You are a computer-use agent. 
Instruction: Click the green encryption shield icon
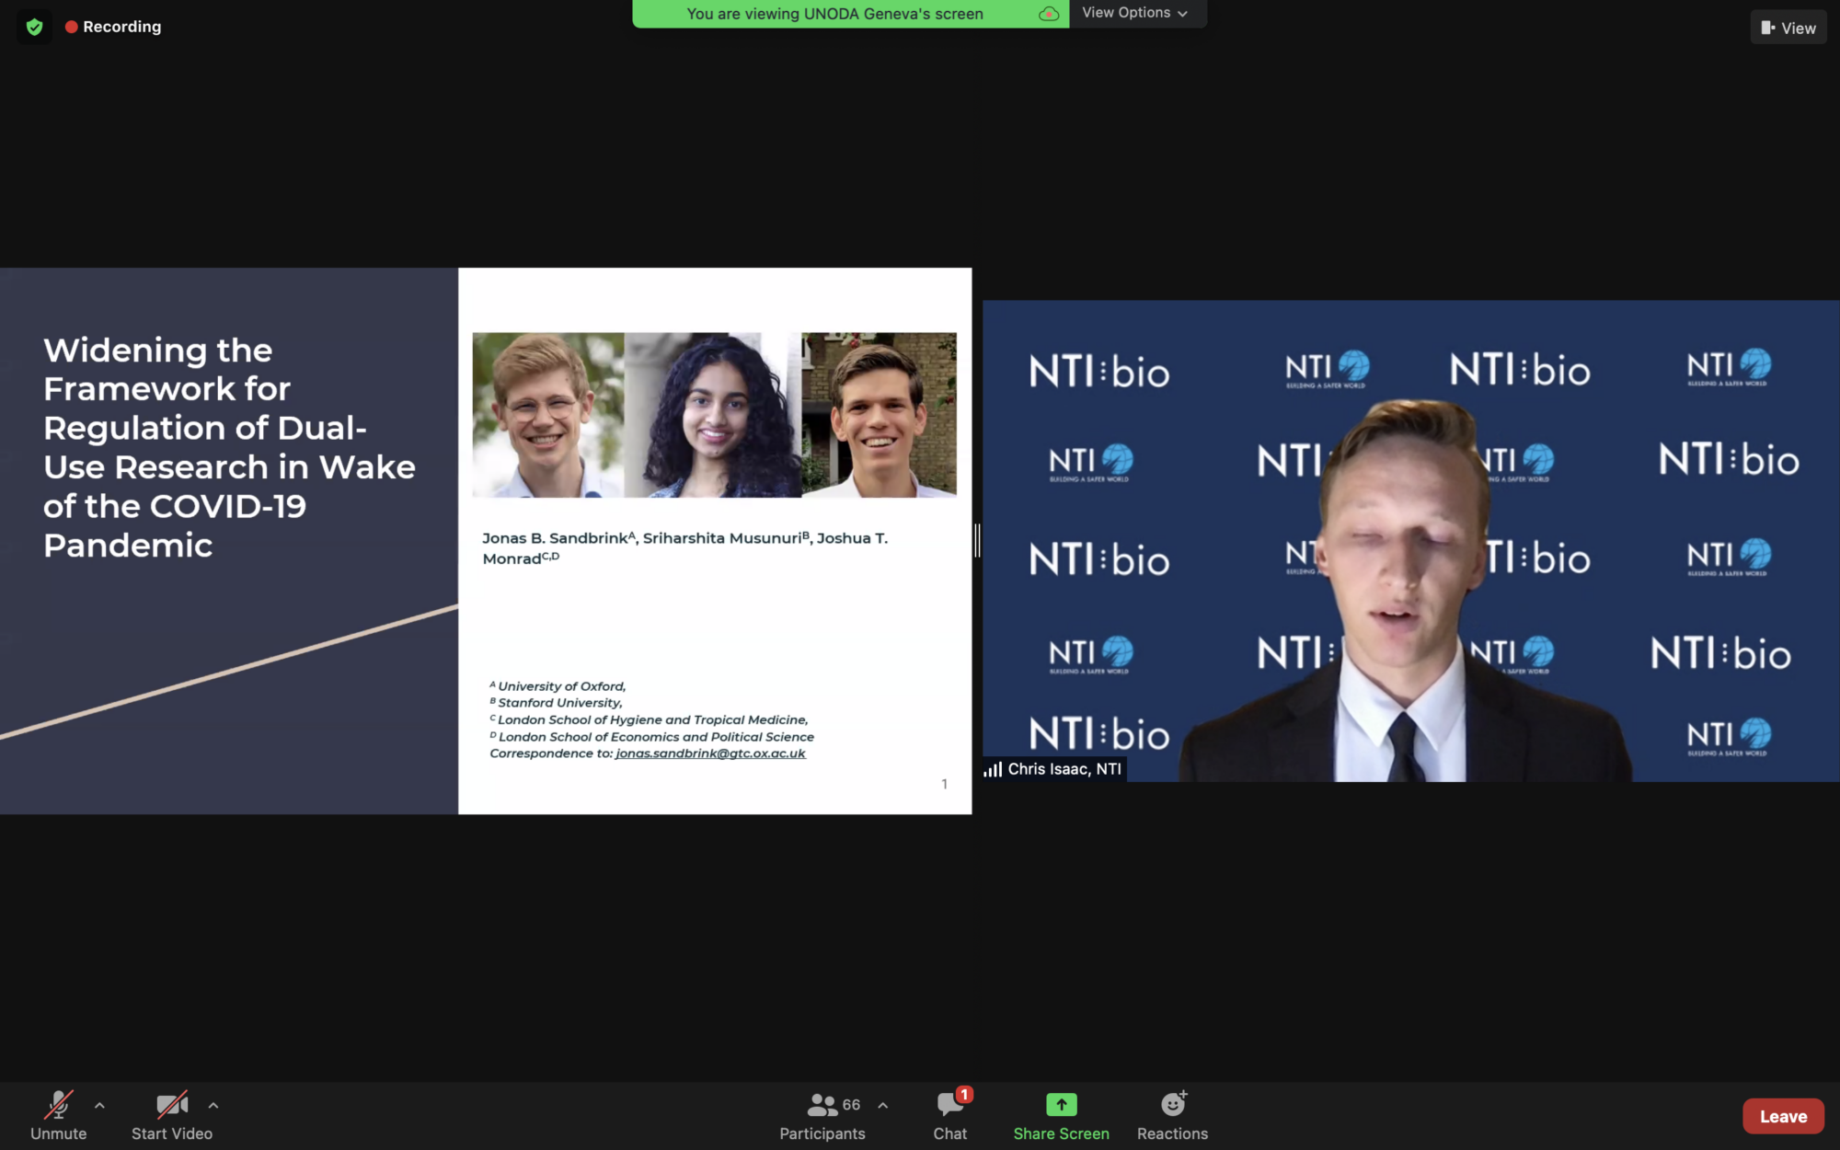click(34, 27)
